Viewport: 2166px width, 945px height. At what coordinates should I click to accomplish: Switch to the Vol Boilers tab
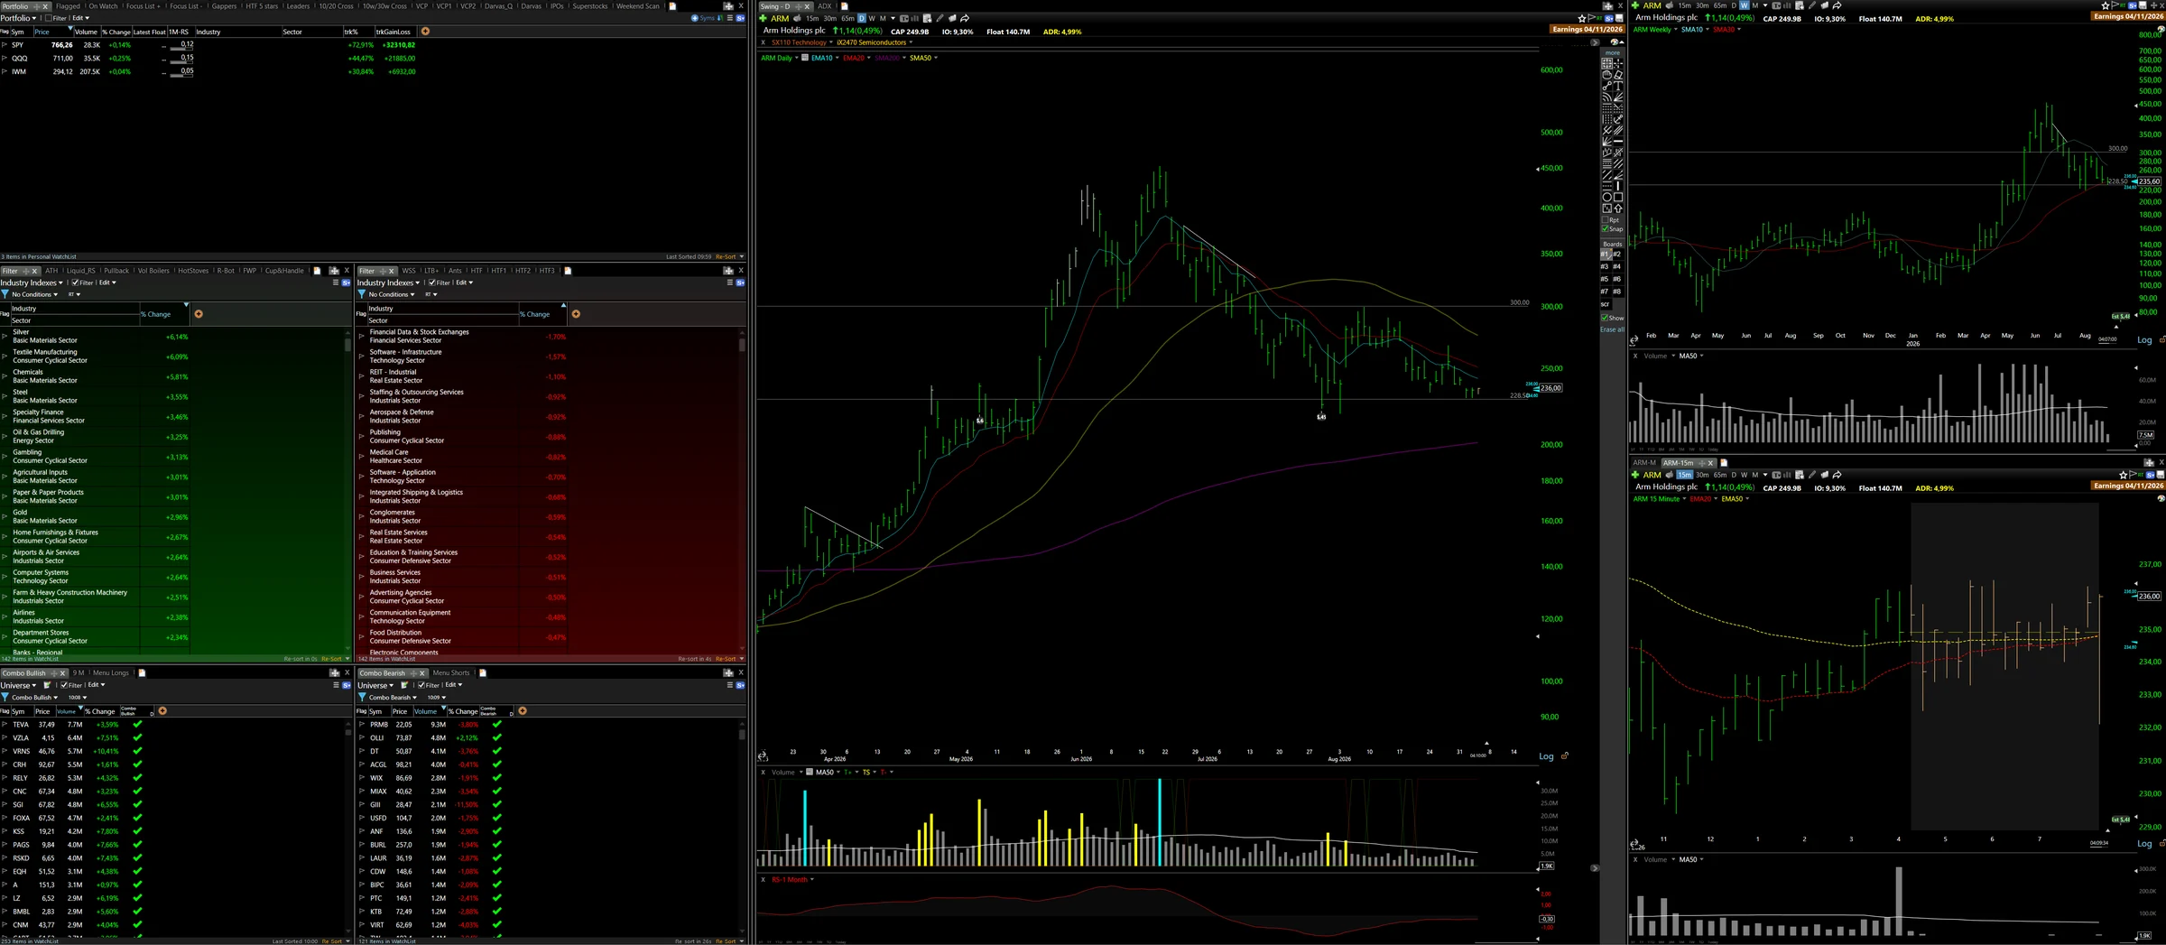tap(153, 271)
